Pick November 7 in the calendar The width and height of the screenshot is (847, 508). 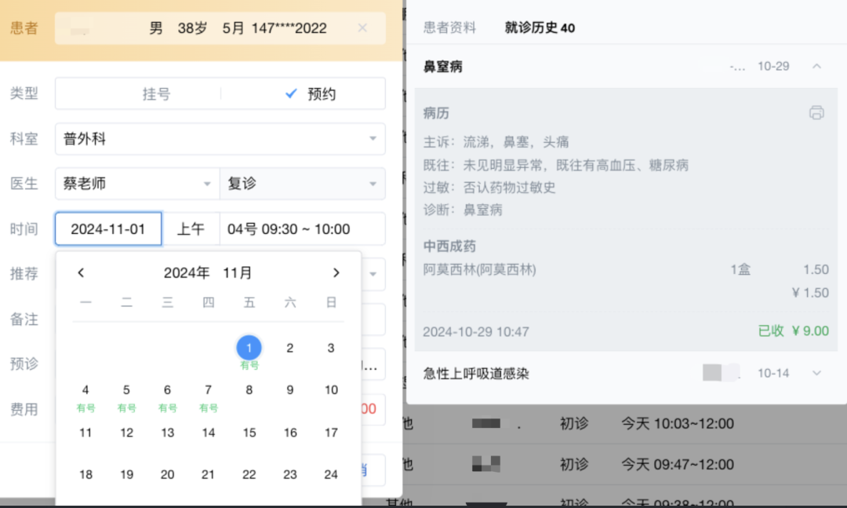[208, 390]
